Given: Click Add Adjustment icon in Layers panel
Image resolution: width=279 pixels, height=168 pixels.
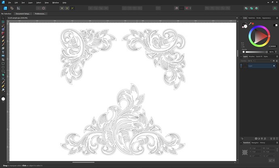Looking at the screenshot, I should (259, 139).
